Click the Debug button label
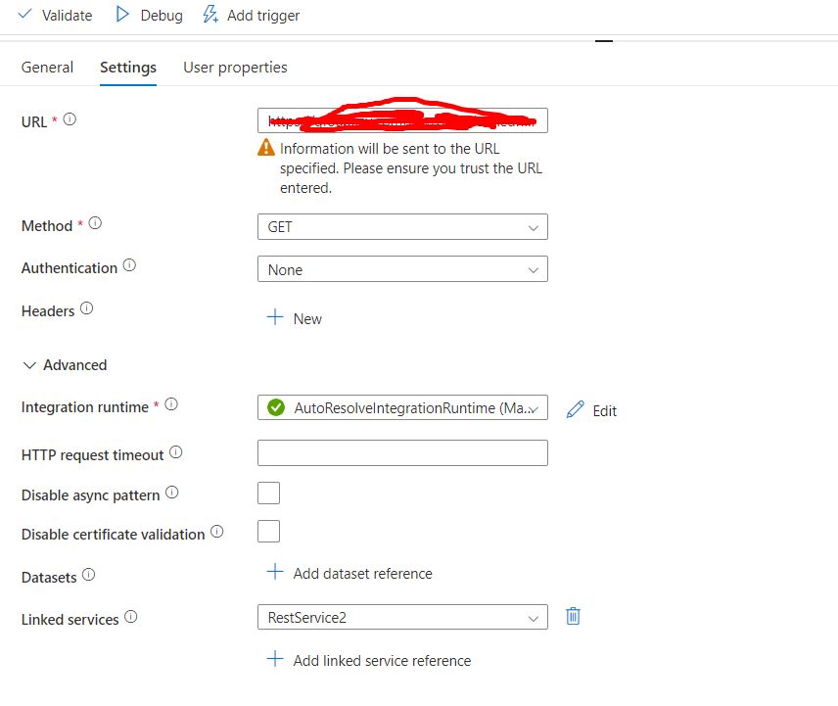The width and height of the screenshot is (838, 706). [x=162, y=16]
